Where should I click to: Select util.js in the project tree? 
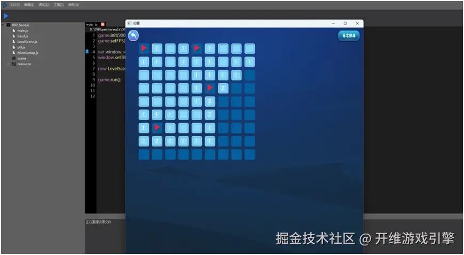(21, 47)
